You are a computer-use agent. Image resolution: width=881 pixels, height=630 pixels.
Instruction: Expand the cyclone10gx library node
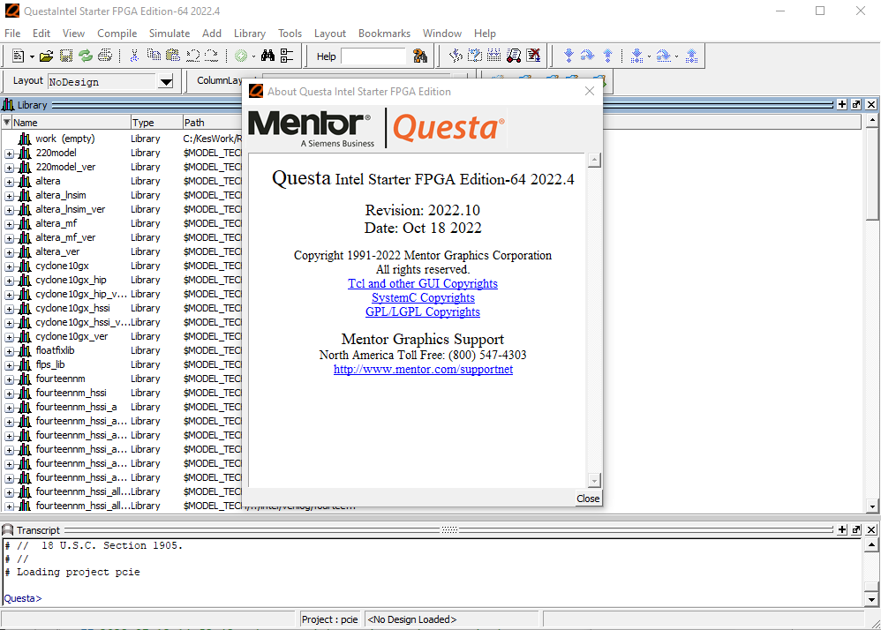(10, 266)
